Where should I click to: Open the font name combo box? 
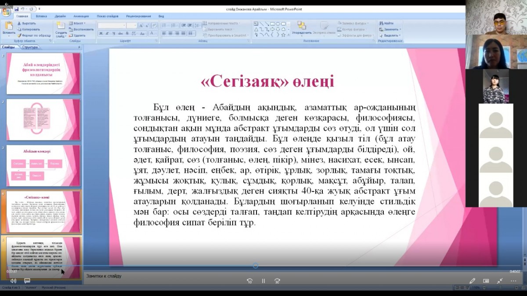(x=112, y=26)
